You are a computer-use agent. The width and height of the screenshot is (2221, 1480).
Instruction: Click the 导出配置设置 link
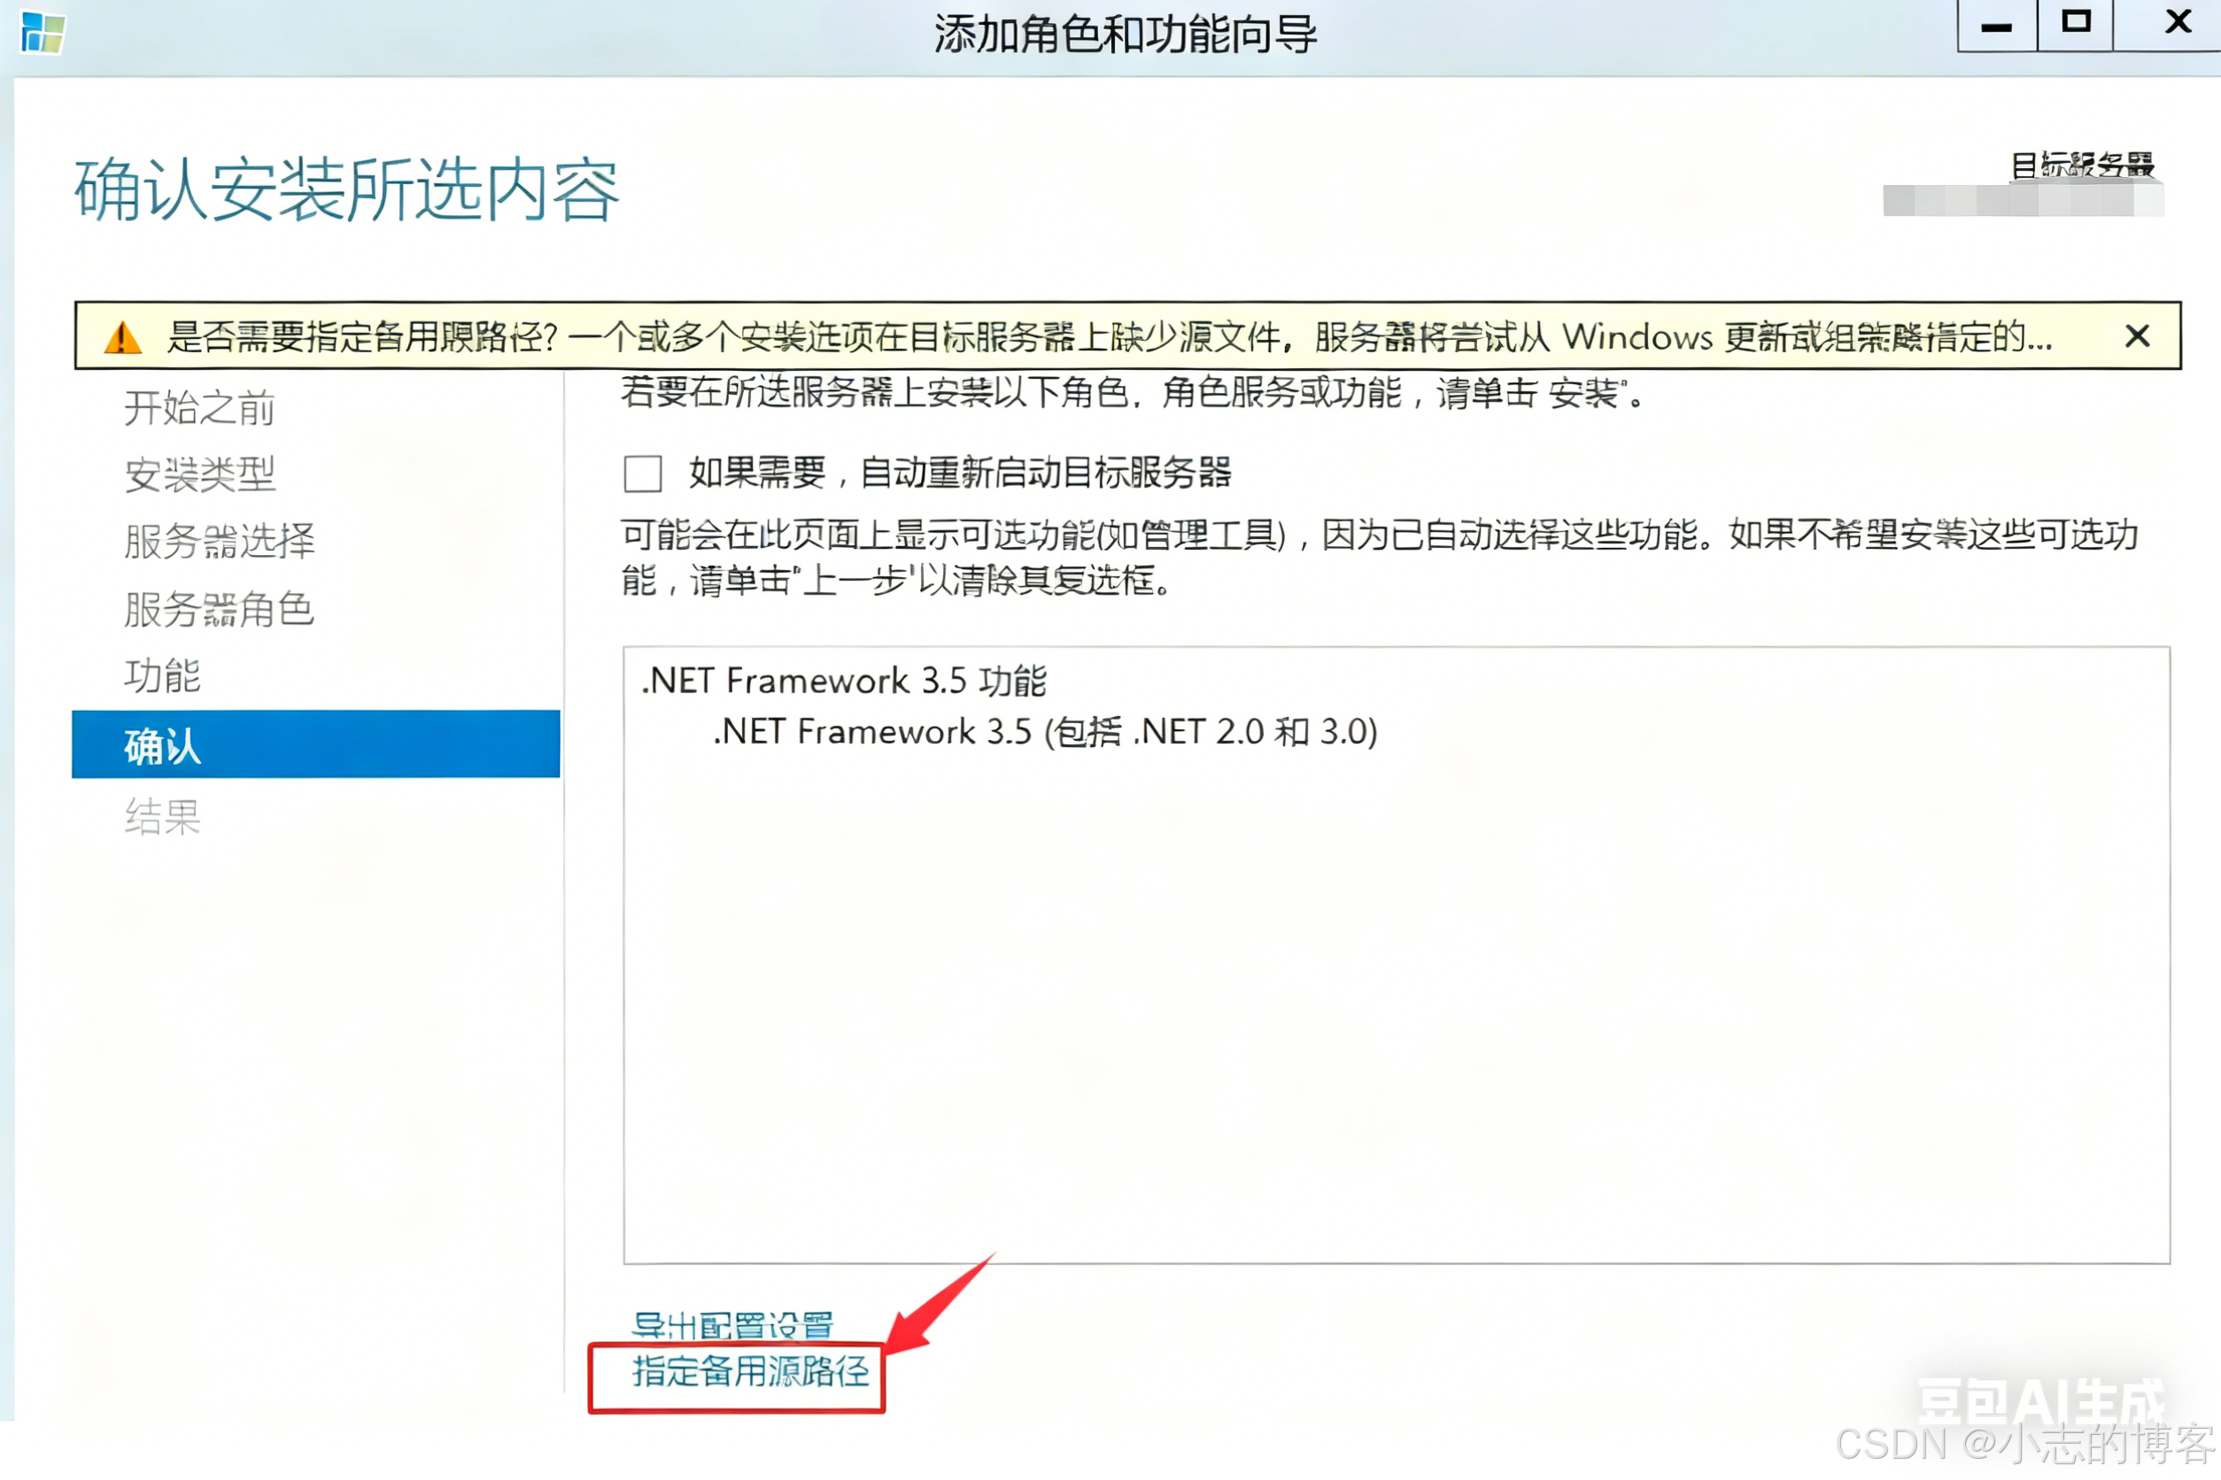731,1324
